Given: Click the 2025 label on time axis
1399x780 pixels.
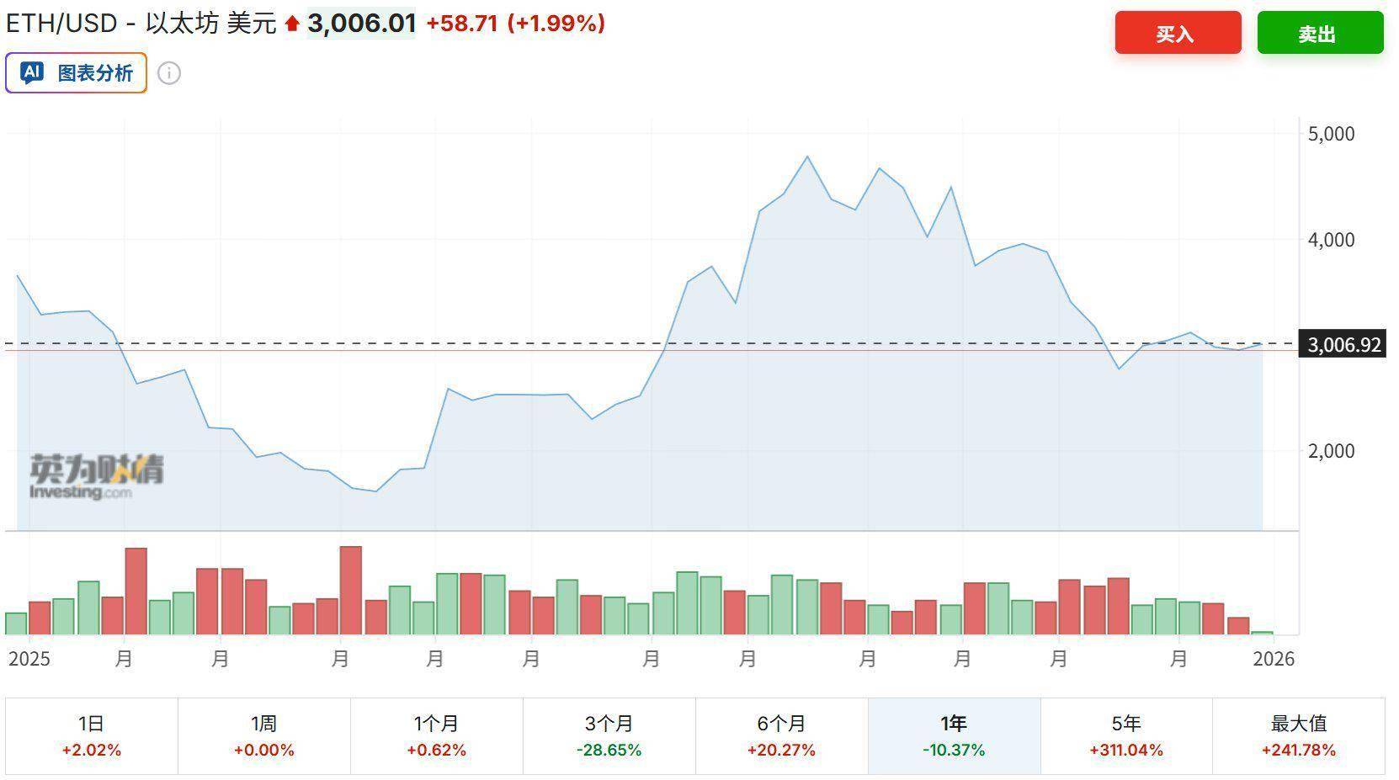Looking at the screenshot, I should coord(29,658).
